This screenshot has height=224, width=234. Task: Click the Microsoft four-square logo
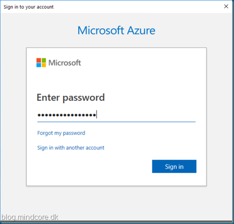(x=41, y=62)
